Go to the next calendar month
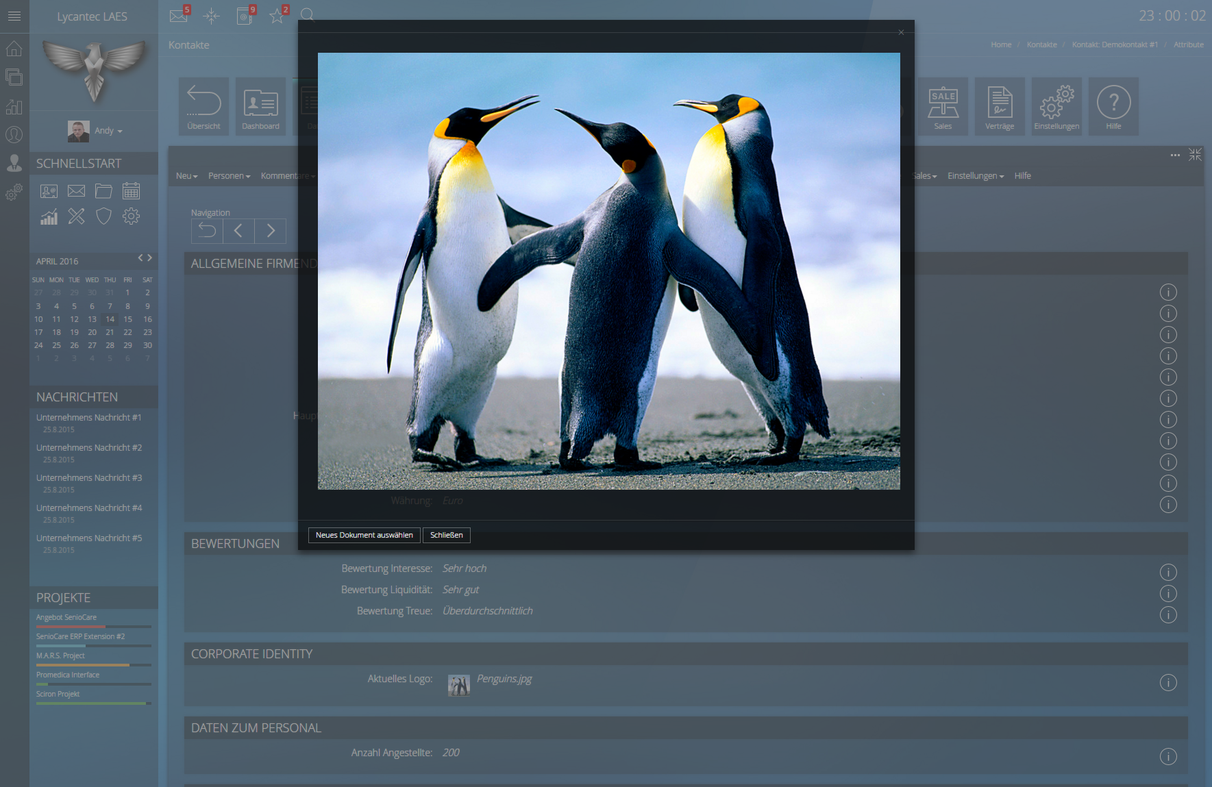1212x787 pixels. [x=149, y=258]
